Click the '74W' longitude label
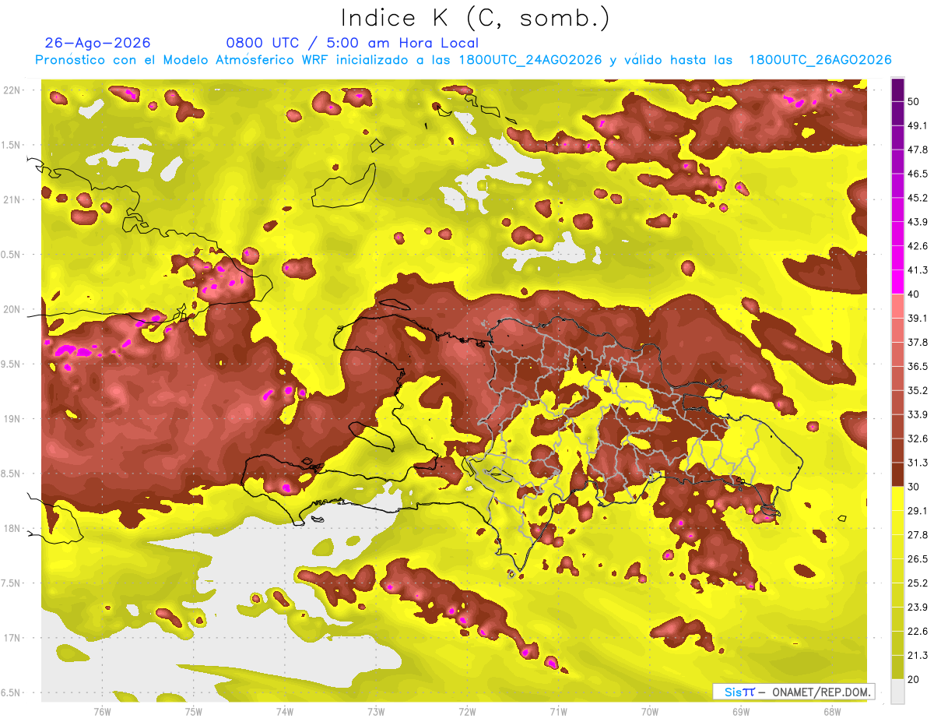934x722 pixels. 285,711
